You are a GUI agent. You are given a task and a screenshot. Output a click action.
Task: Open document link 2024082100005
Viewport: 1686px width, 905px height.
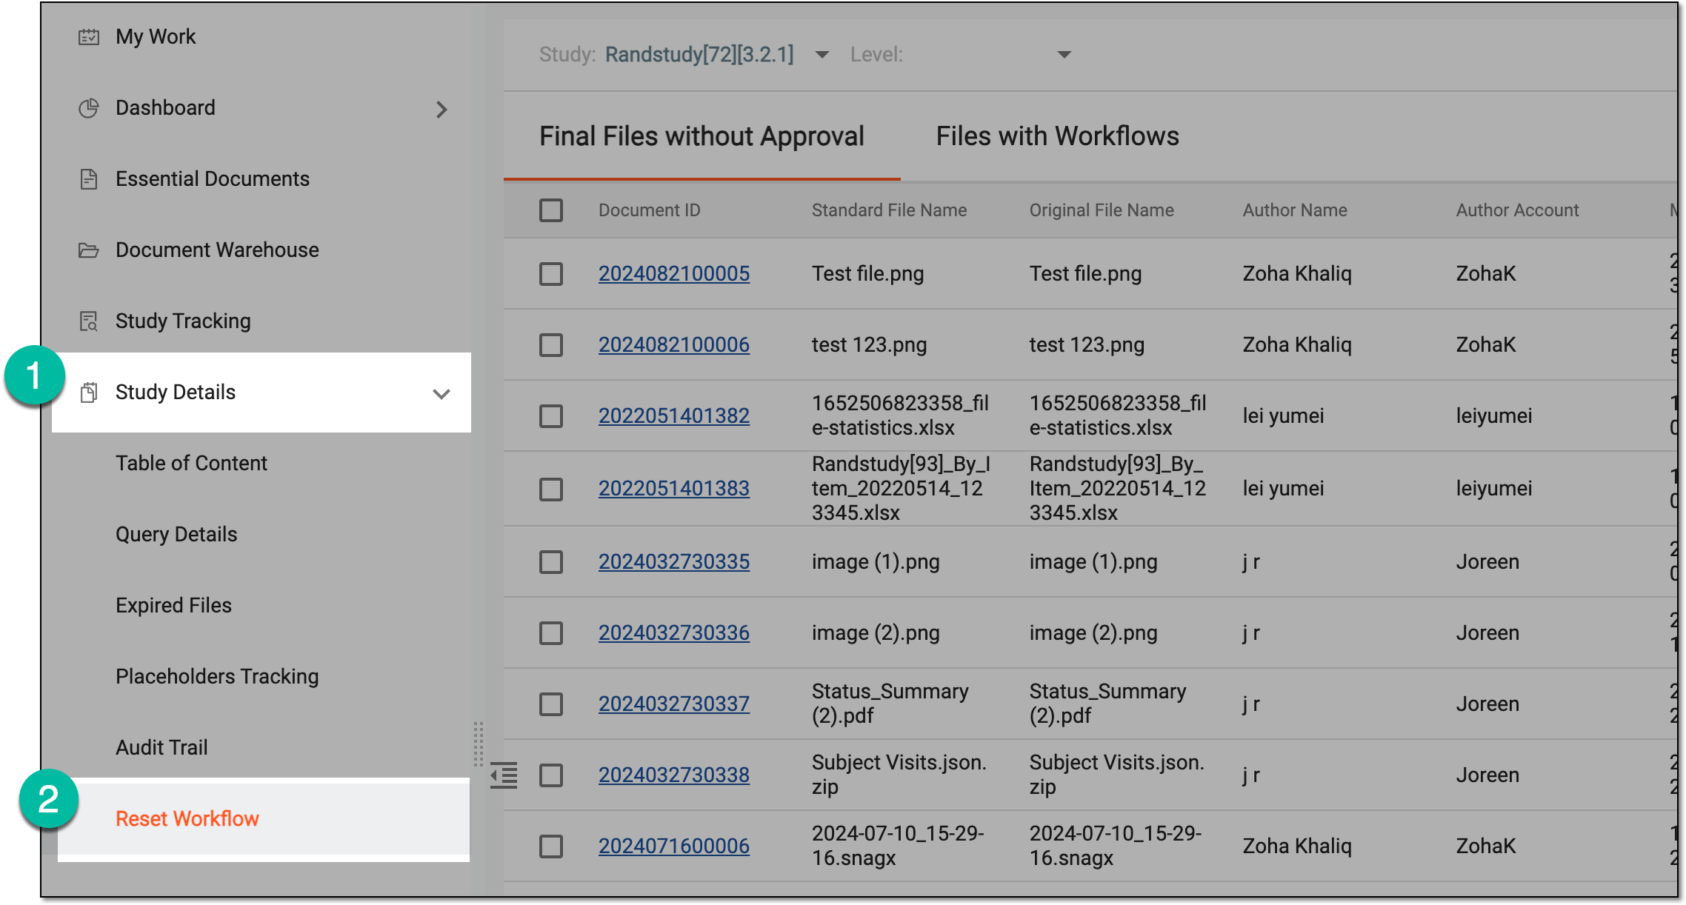tap(674, 274)
